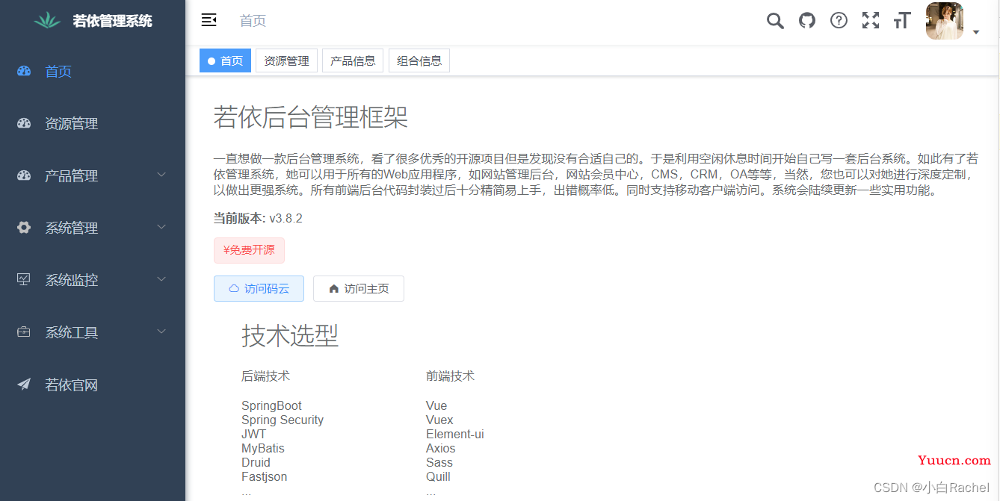1000x501 pixels.
Task: Click Vuex in the frontend list
Action: coord(439,420)
